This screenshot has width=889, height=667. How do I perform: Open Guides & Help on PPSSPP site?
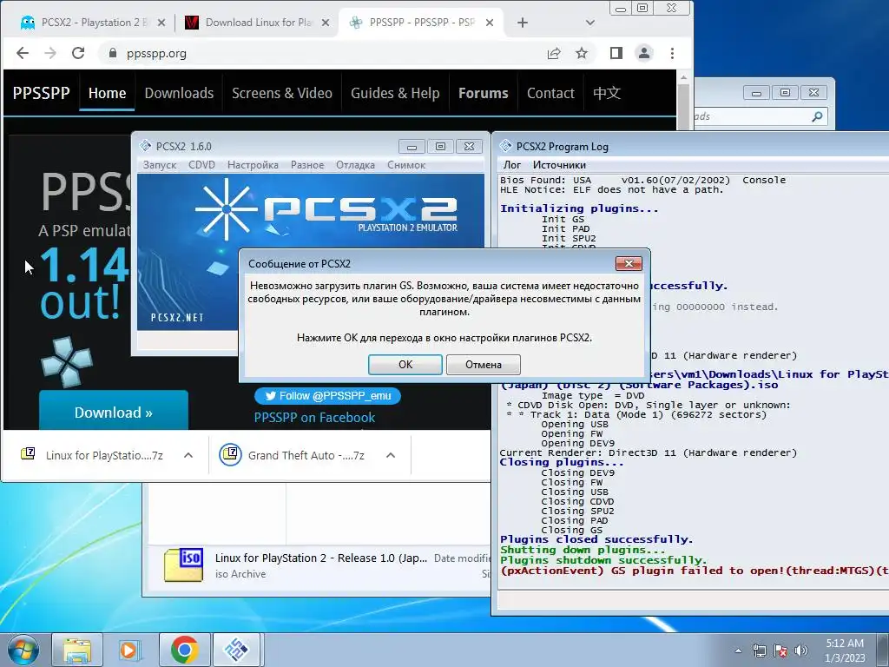(x=395, y=93)
